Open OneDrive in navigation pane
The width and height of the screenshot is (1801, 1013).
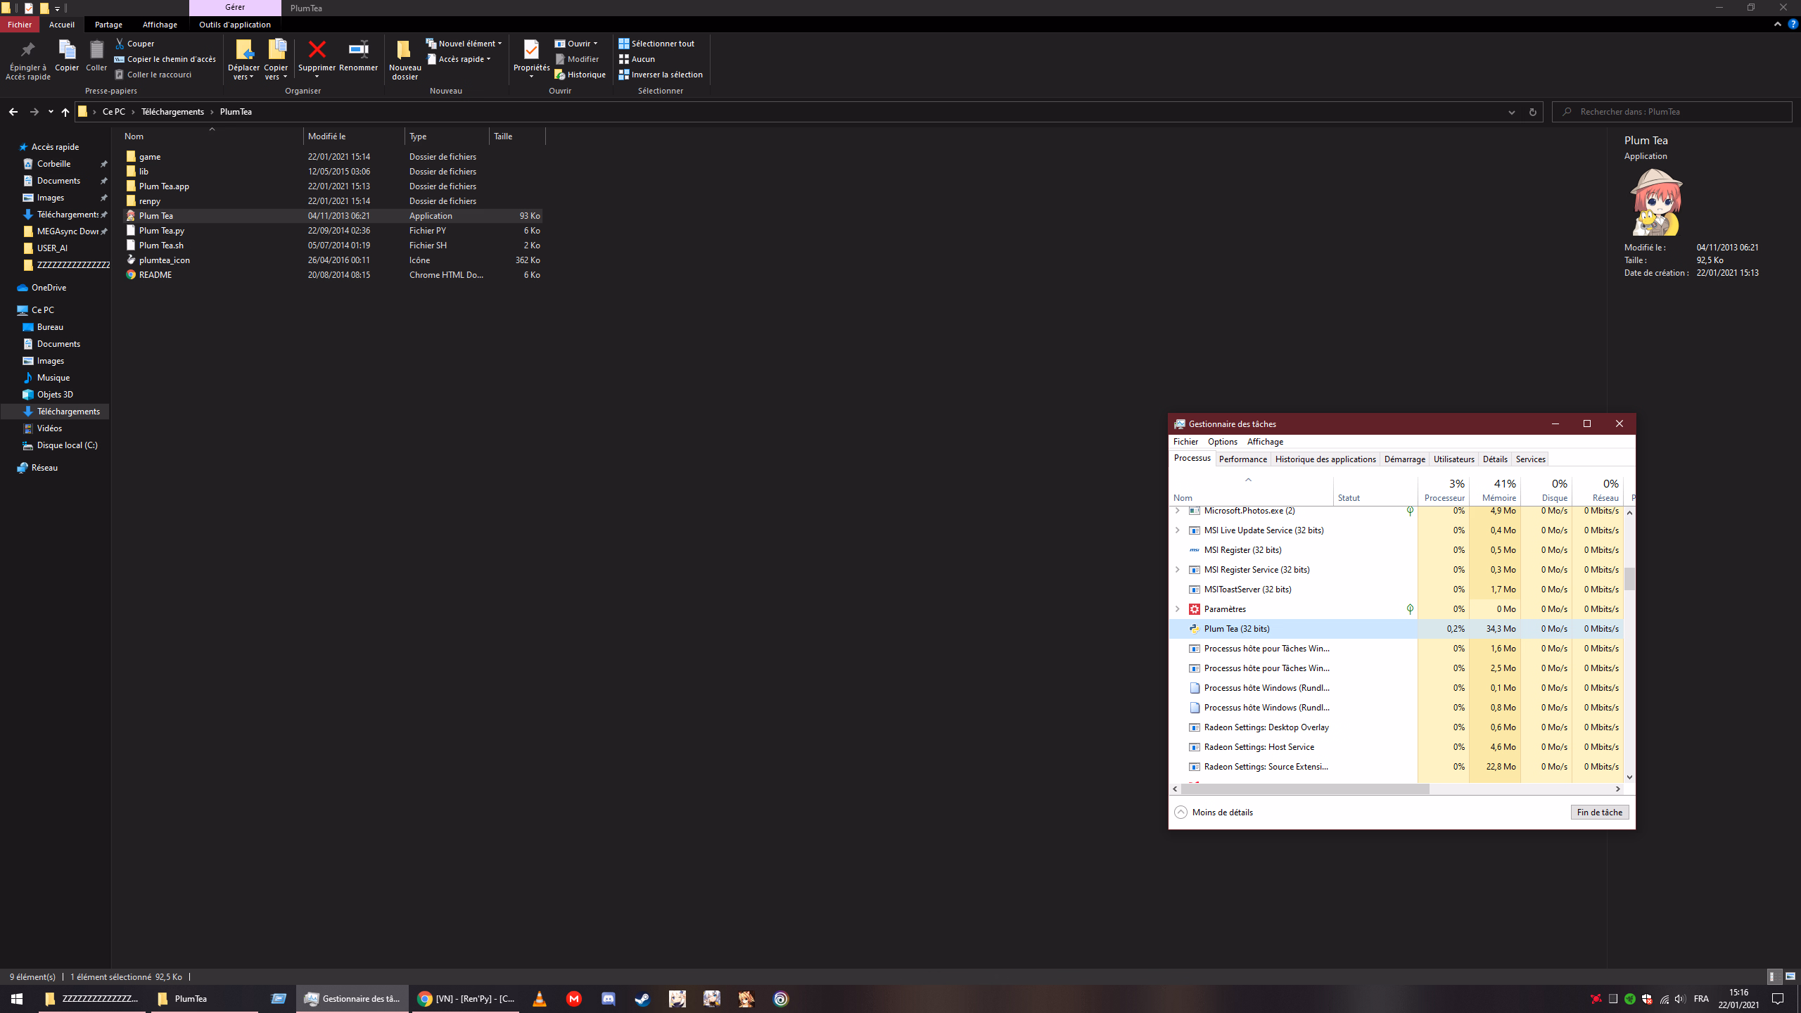49,288
